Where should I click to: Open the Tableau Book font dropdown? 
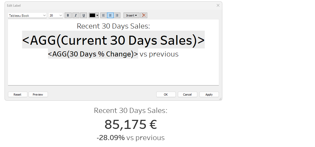pyautogui.click(x=27, y=15)
